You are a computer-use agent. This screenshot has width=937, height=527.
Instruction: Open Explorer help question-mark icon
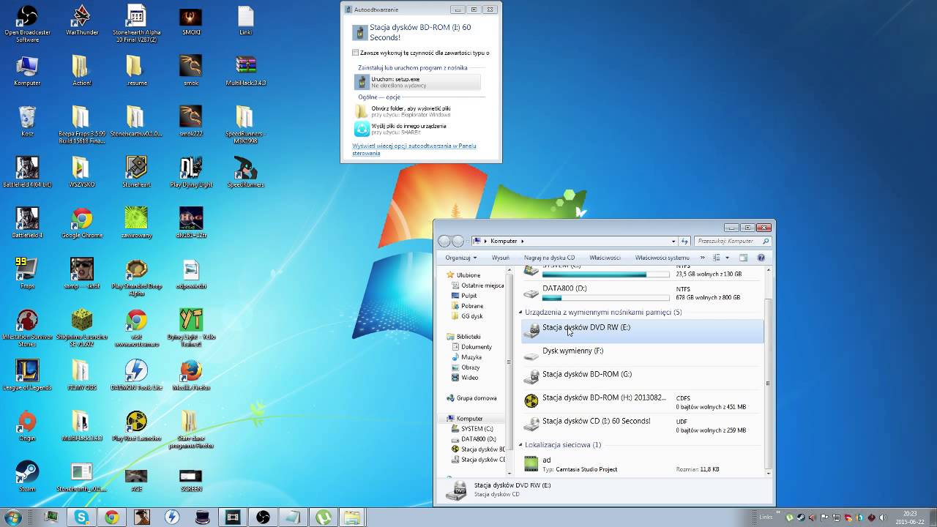point(761,258)
